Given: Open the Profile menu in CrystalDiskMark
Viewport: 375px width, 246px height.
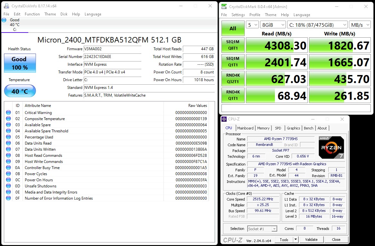Looking at the screenshot, I should click(x=255, y=15).
